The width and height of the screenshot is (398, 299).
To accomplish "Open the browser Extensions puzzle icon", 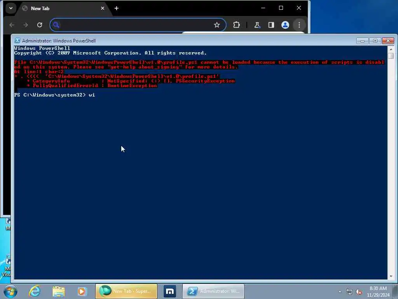I will 236,25.
